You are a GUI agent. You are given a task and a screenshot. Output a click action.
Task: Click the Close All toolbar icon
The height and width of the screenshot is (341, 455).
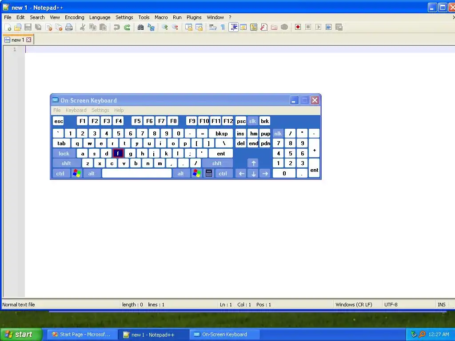tap(59, 27)
